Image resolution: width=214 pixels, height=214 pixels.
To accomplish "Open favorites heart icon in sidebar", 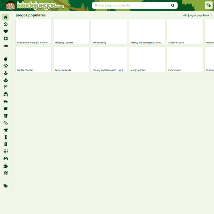I will click(x=6, y=31).
